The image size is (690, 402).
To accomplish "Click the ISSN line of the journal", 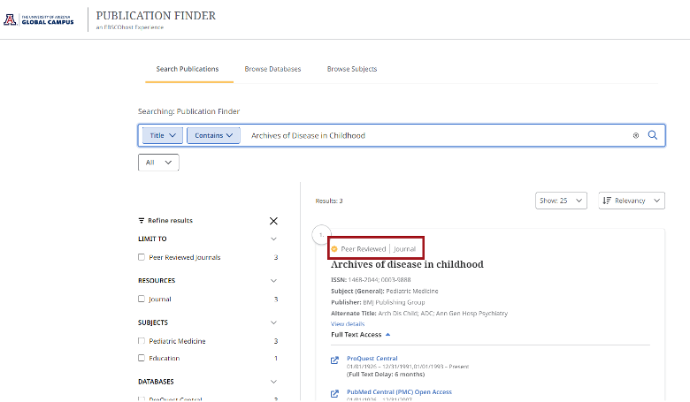I will (x=371, y=279).
